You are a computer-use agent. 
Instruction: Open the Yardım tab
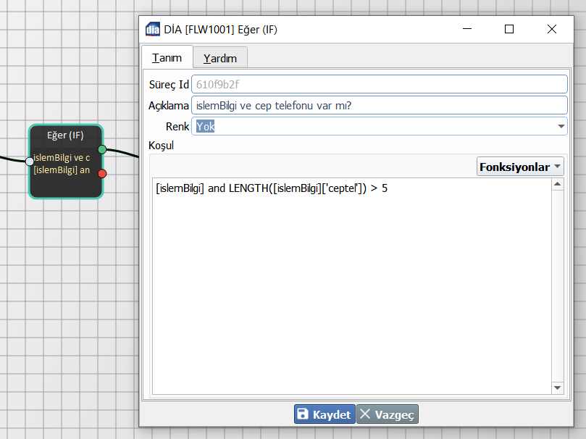pos(220,58)
